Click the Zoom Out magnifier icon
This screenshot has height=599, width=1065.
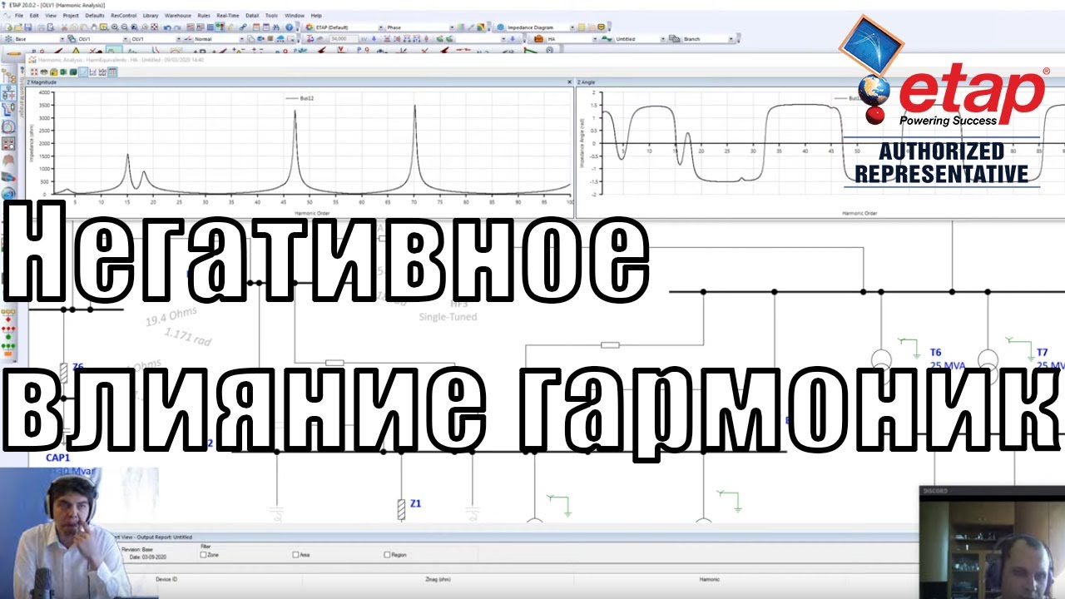click(124, 27)
